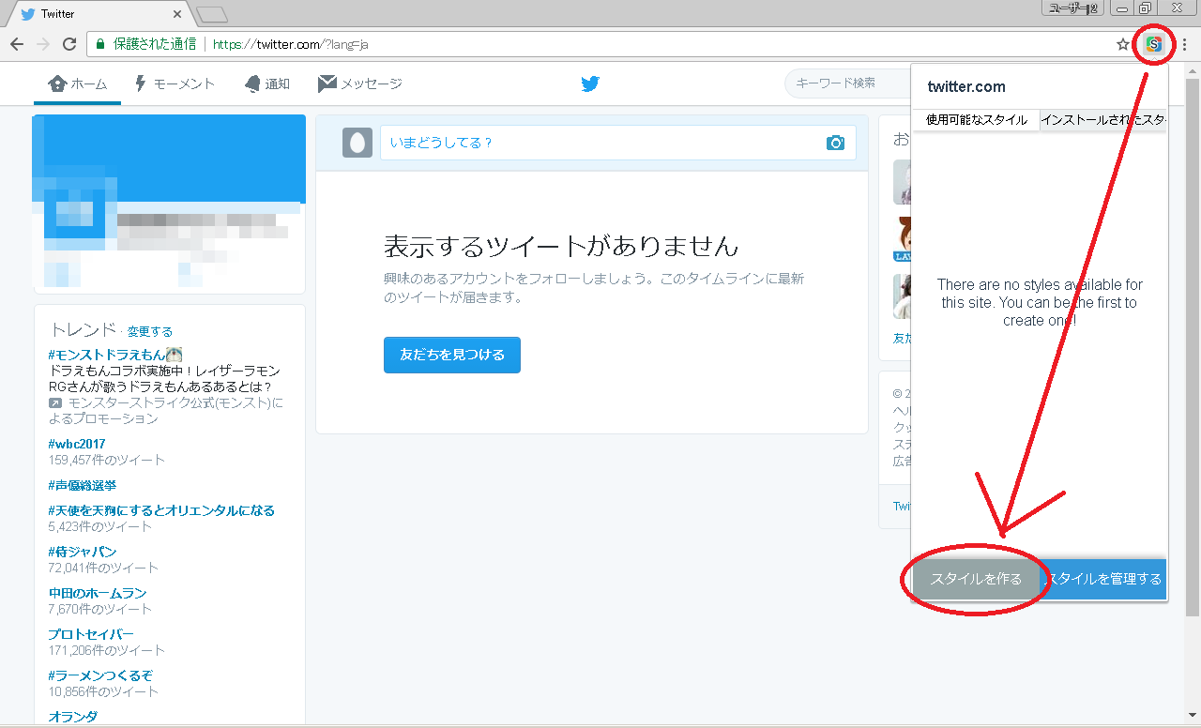Open the #声優総選挙 trend
The height and width of the screenshot is (728, 1201).
(83, 485)
